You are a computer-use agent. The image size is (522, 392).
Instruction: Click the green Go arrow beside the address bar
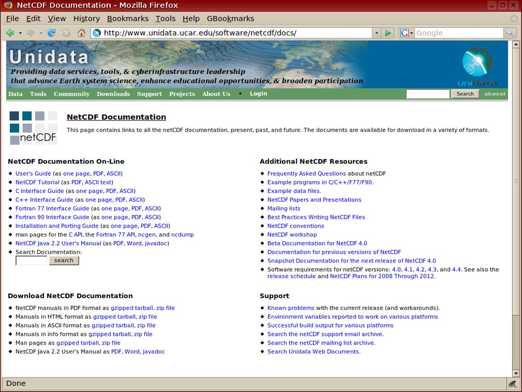click(388, 33)
